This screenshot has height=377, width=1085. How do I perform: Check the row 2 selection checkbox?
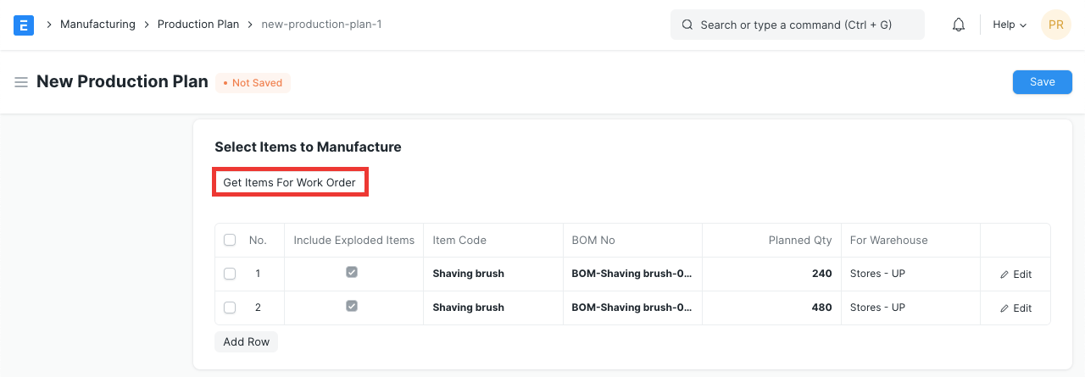(230, 308)
